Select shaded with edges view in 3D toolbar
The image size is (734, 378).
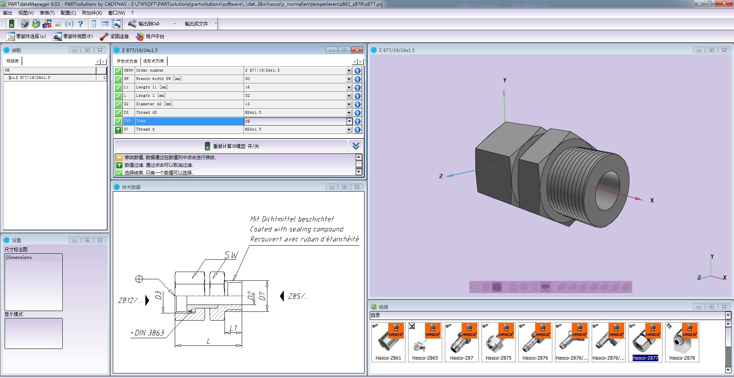(496, 287)
